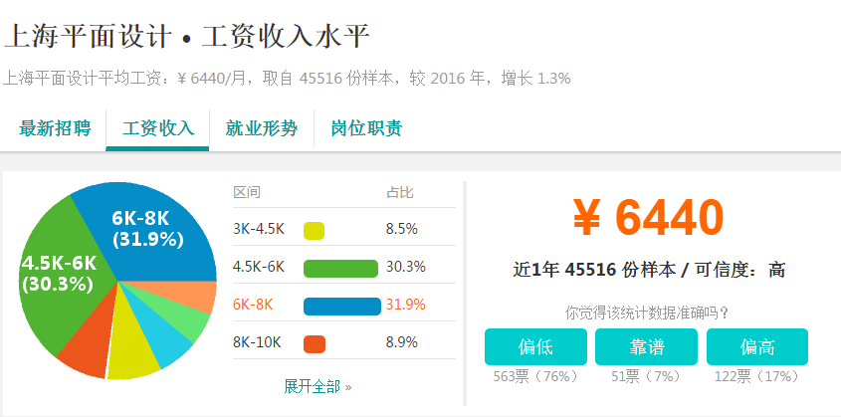Vote 靠谱 on data accuracy
841x417 pixels.
point(646,346)
